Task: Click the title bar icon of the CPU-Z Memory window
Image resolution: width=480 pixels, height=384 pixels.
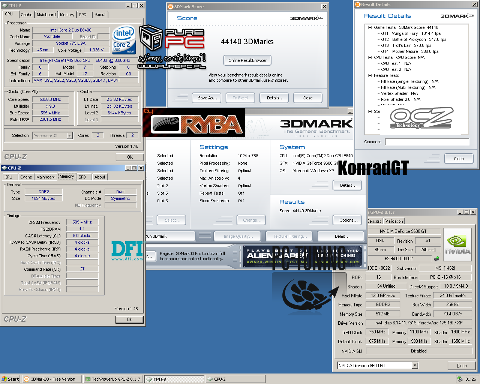Action: [x=4, y=168]
